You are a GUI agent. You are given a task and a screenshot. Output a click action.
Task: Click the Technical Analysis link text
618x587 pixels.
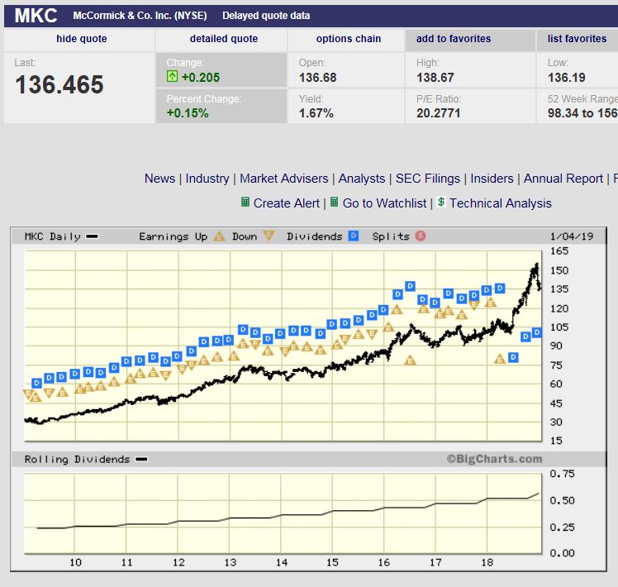pyautogui.click(x=500, y=203)
